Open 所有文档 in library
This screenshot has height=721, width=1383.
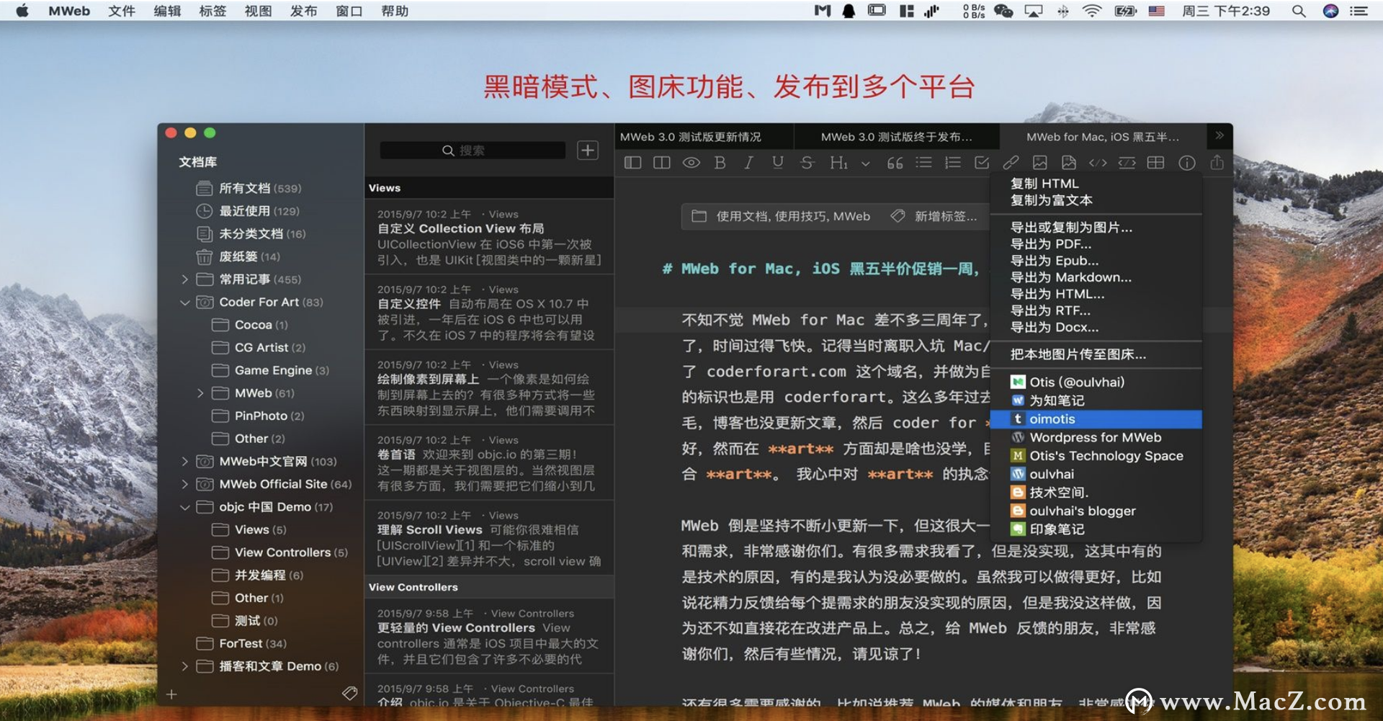pyautogui.click(x=249, y=189)
